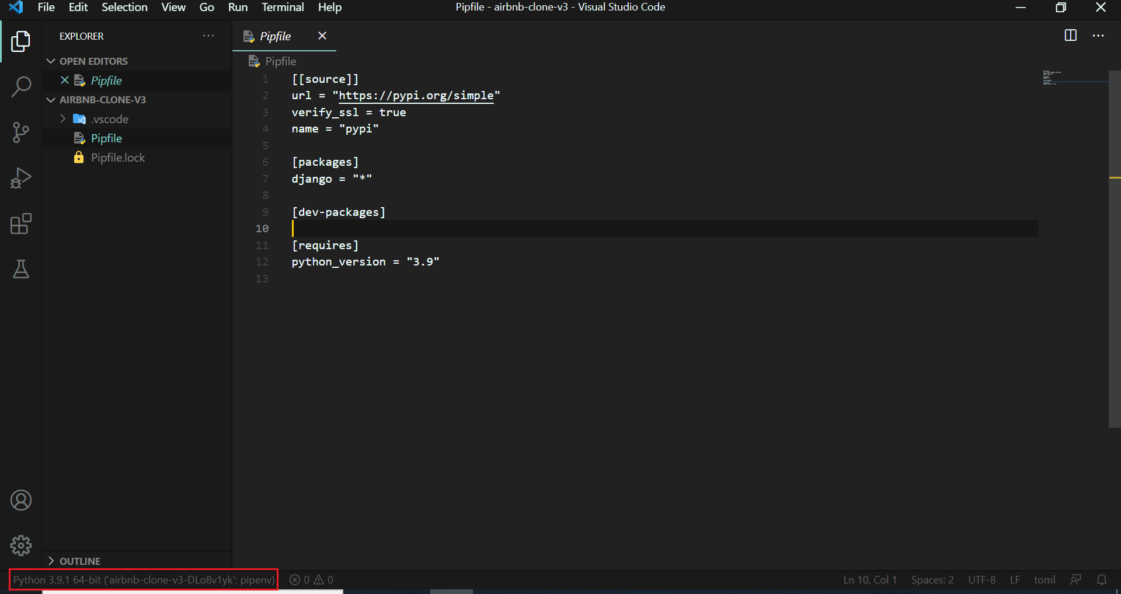1121x594 pixels.
Task: Open the File menu
Action: tap(46, 7)
